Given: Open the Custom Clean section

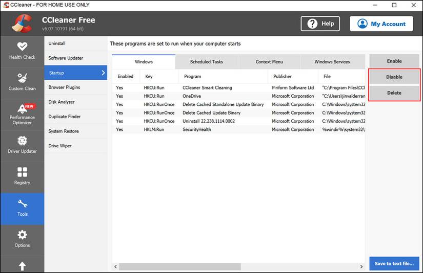Looking at the screenshot, I should (x=22, y=81).
